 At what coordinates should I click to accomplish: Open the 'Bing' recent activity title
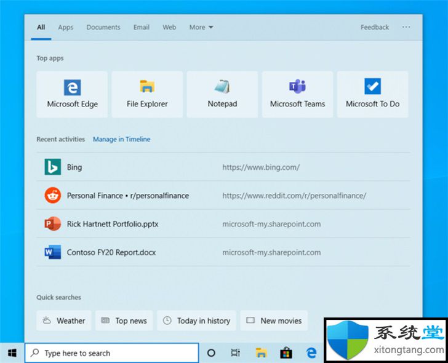(x=74, y=167)
